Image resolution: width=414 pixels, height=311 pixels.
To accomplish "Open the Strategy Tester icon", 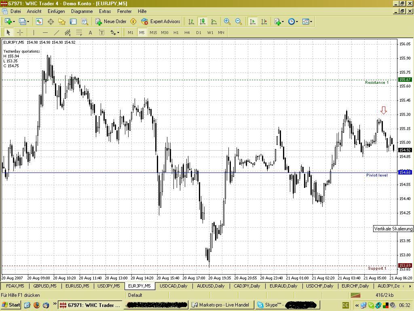I will coord(84,21).
